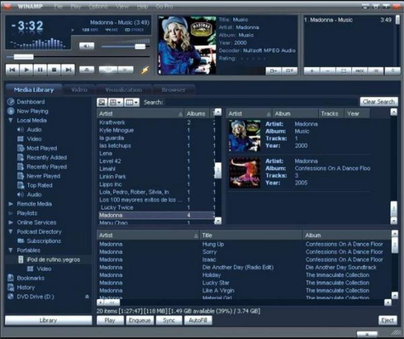Open Bookmarks in the library tree
Viewport: 404px width, 339px height.
(x=31, y=278)
